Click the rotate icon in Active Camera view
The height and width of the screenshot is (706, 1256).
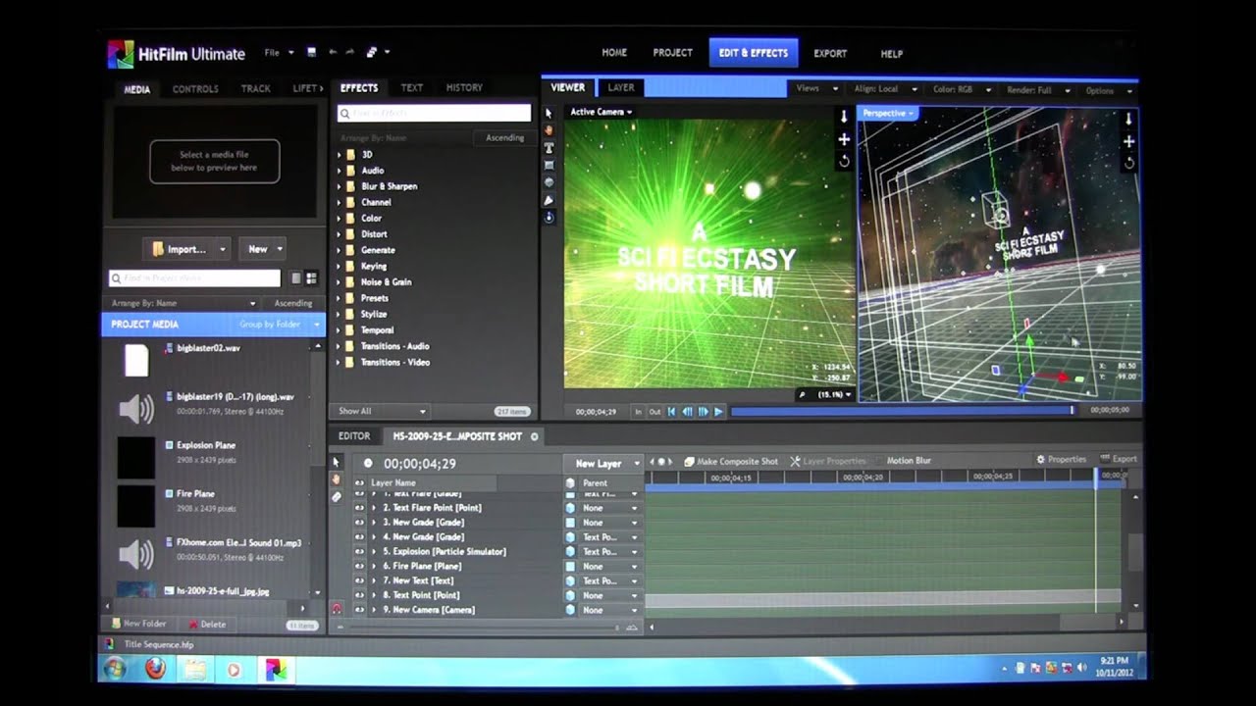(x=844, y=161)
